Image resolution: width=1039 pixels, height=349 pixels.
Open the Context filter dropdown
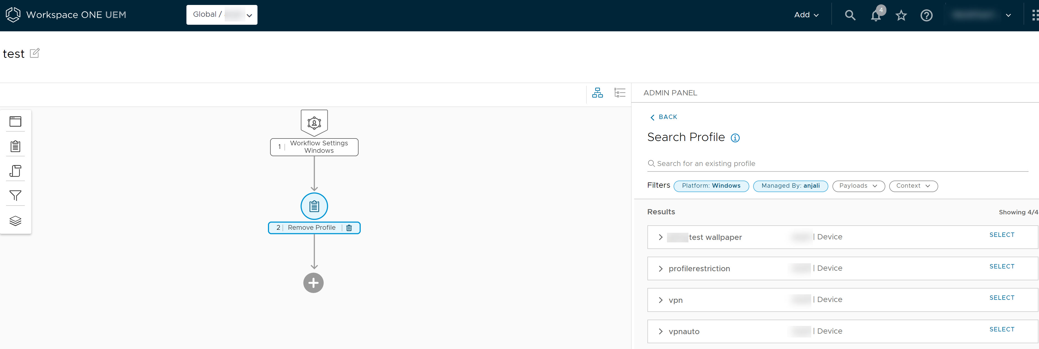point(913,186)
